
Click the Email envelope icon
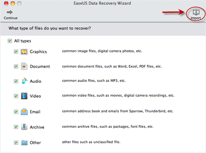point(24,112)
